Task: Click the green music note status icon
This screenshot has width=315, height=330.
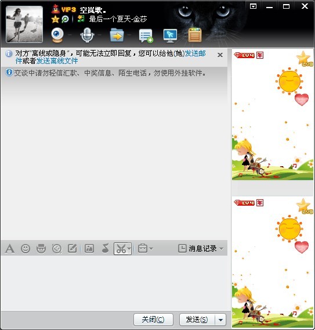Action: pyautogui.click(x=81, y=19)
